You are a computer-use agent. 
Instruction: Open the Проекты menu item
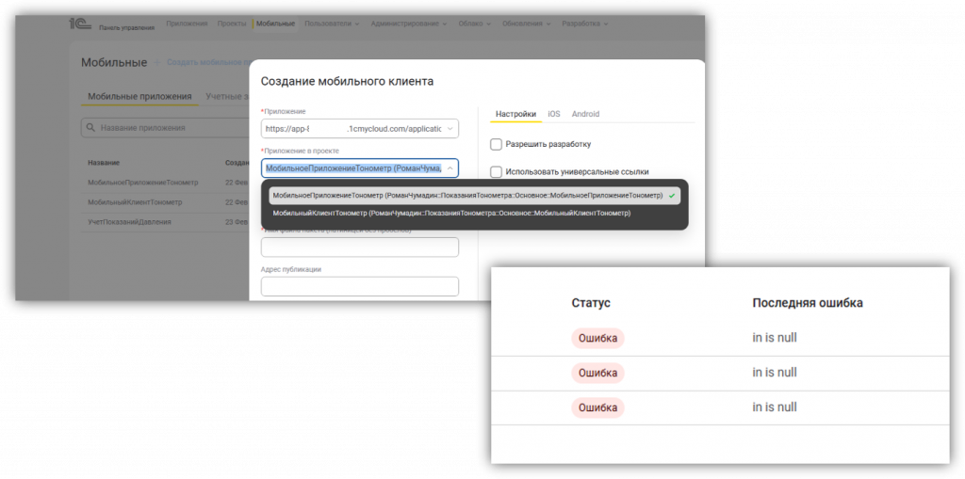pyautogui.click(x=232, y=24)
